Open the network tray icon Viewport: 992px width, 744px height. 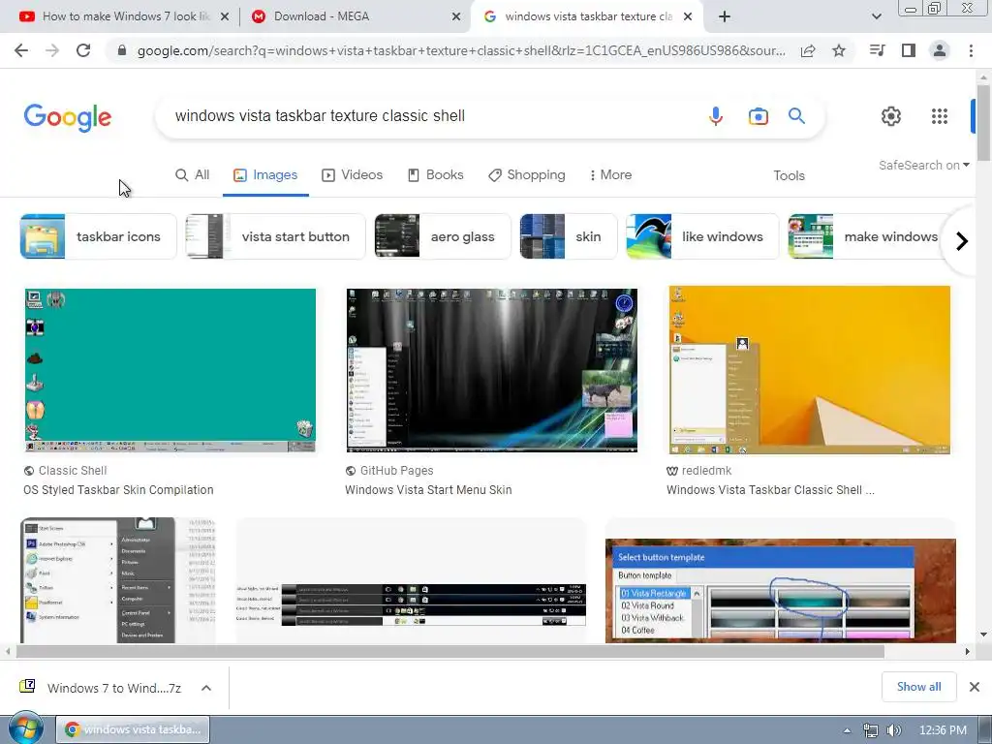pyautogui.click(x=871, y=730)
